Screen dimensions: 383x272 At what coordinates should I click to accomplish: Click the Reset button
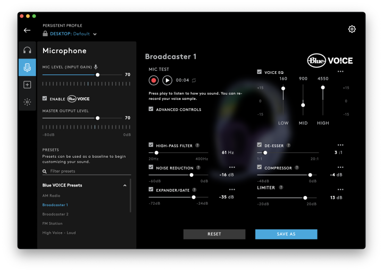[214, 234]
